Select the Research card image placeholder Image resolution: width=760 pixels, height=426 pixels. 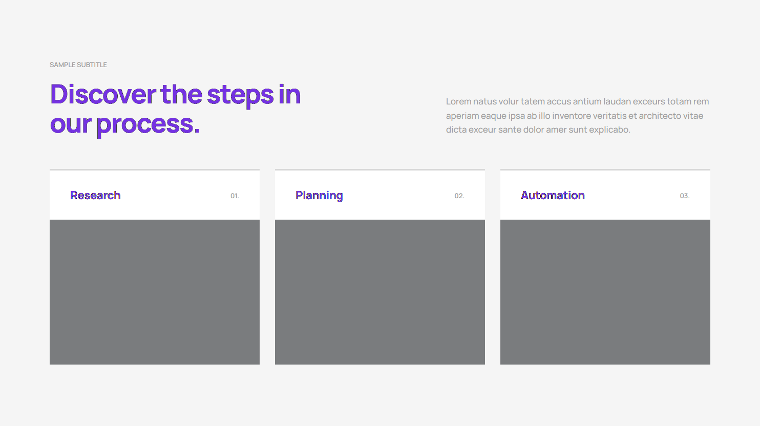point(155,292)
